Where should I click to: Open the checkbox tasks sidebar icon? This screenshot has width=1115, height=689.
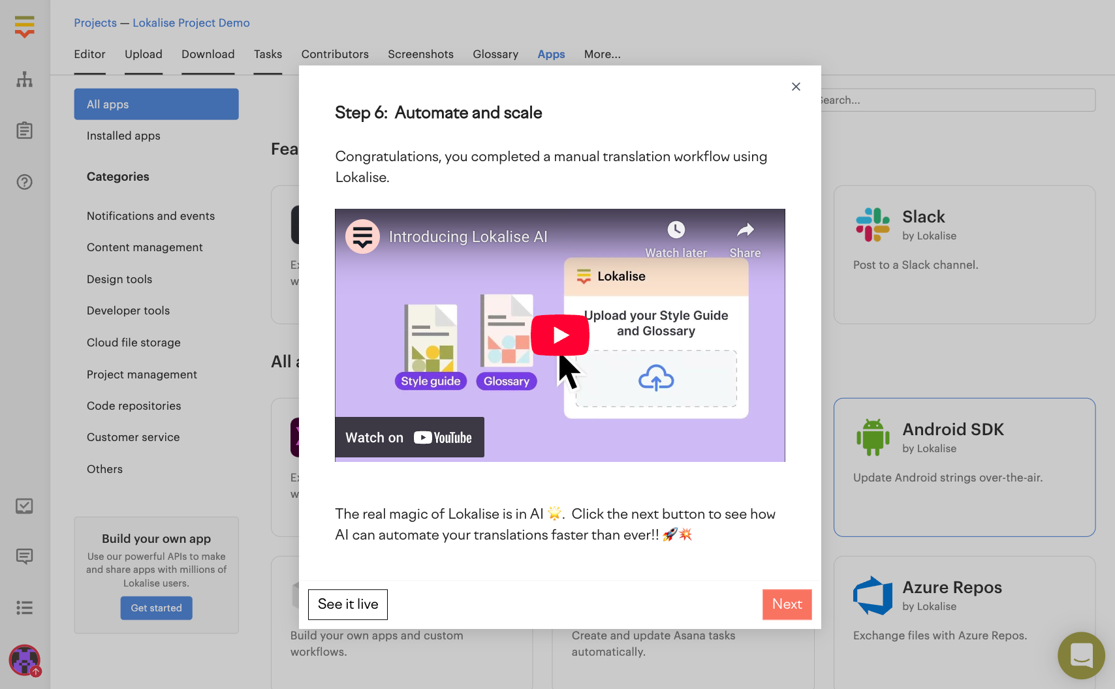24,506
